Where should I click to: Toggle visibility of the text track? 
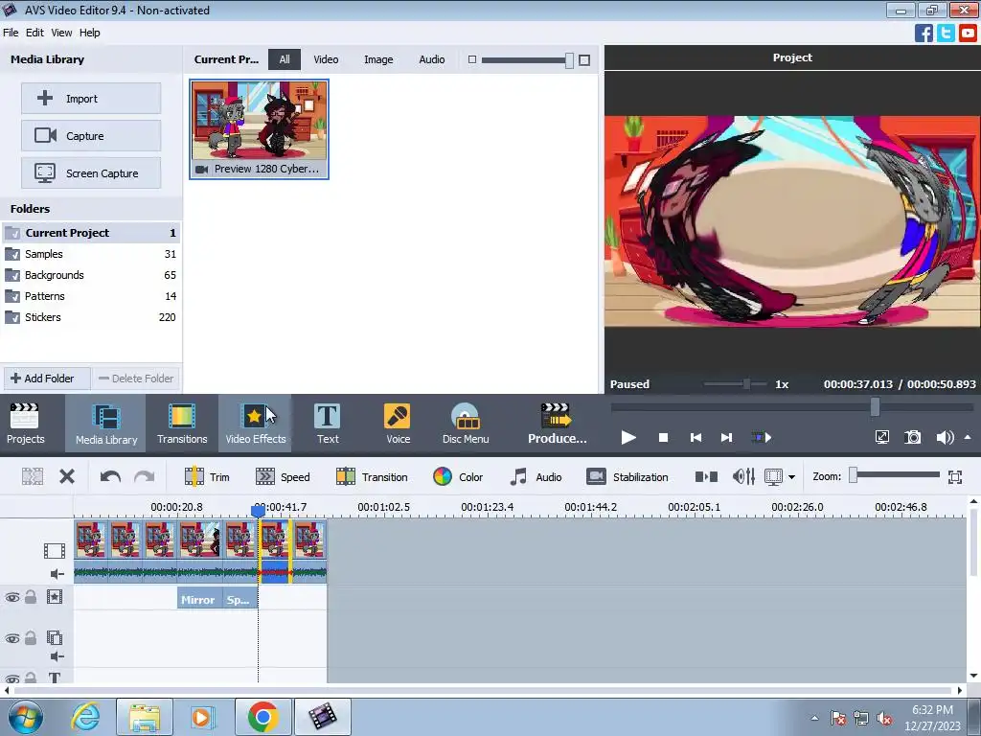point(11,678)
